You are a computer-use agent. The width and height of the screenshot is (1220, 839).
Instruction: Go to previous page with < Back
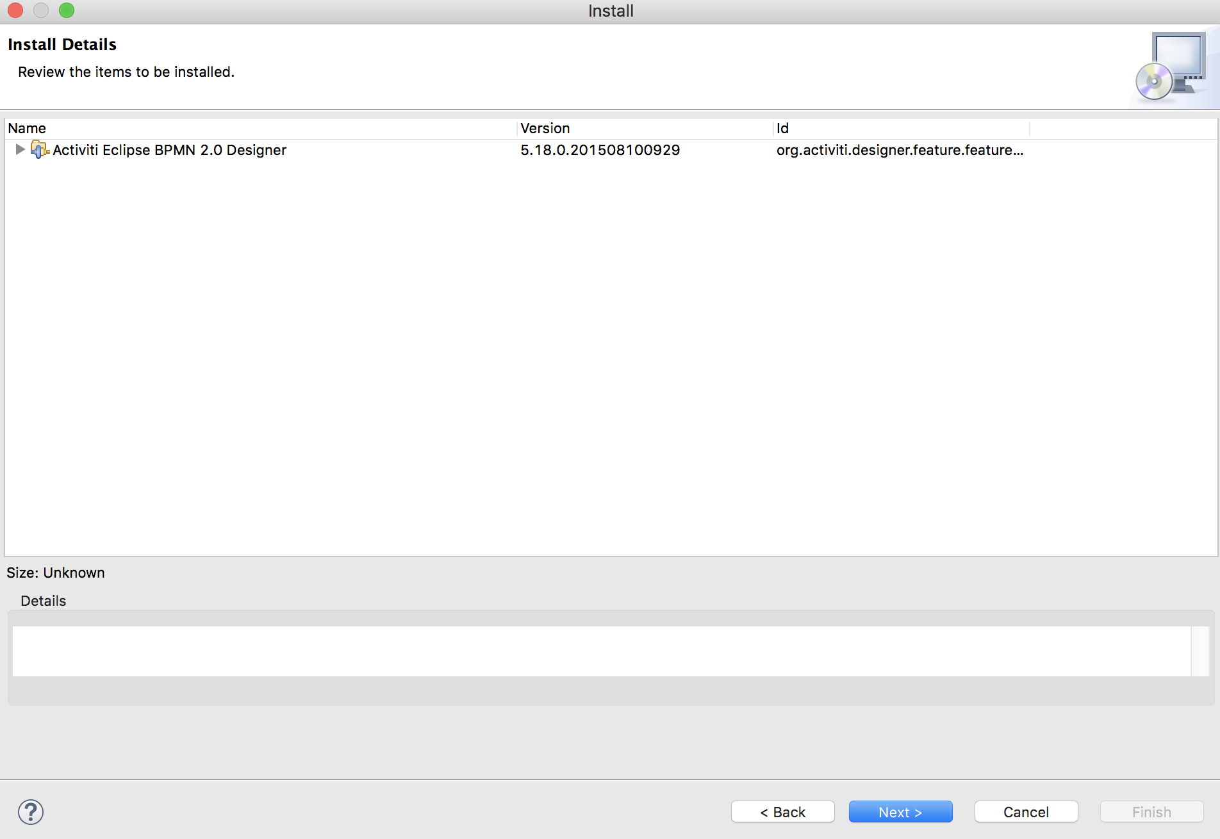(x=782, y=812)
